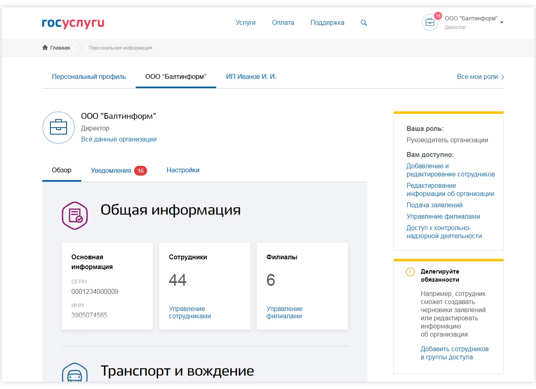
Task: Click the red 16 badge in header
Action: [x=438, y=16]
